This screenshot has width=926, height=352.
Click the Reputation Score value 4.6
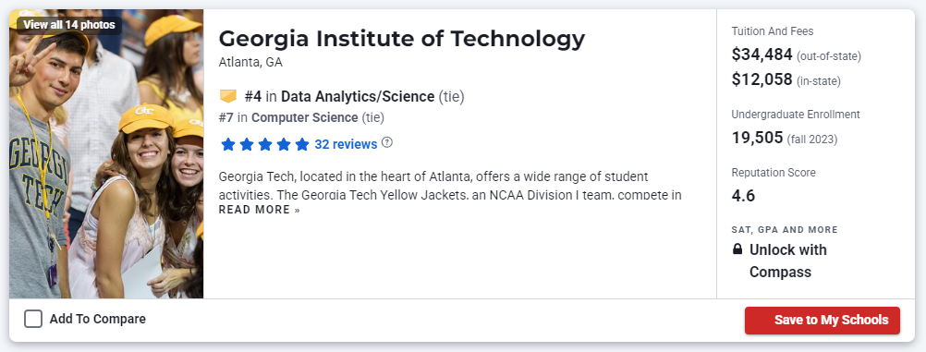(x=743, y=196)
